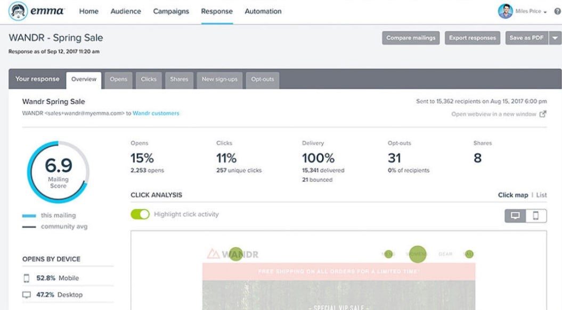Click the WANDR - Spring Sale title
The height and width of the screenshot is (310, 562).
click(56, 38)
